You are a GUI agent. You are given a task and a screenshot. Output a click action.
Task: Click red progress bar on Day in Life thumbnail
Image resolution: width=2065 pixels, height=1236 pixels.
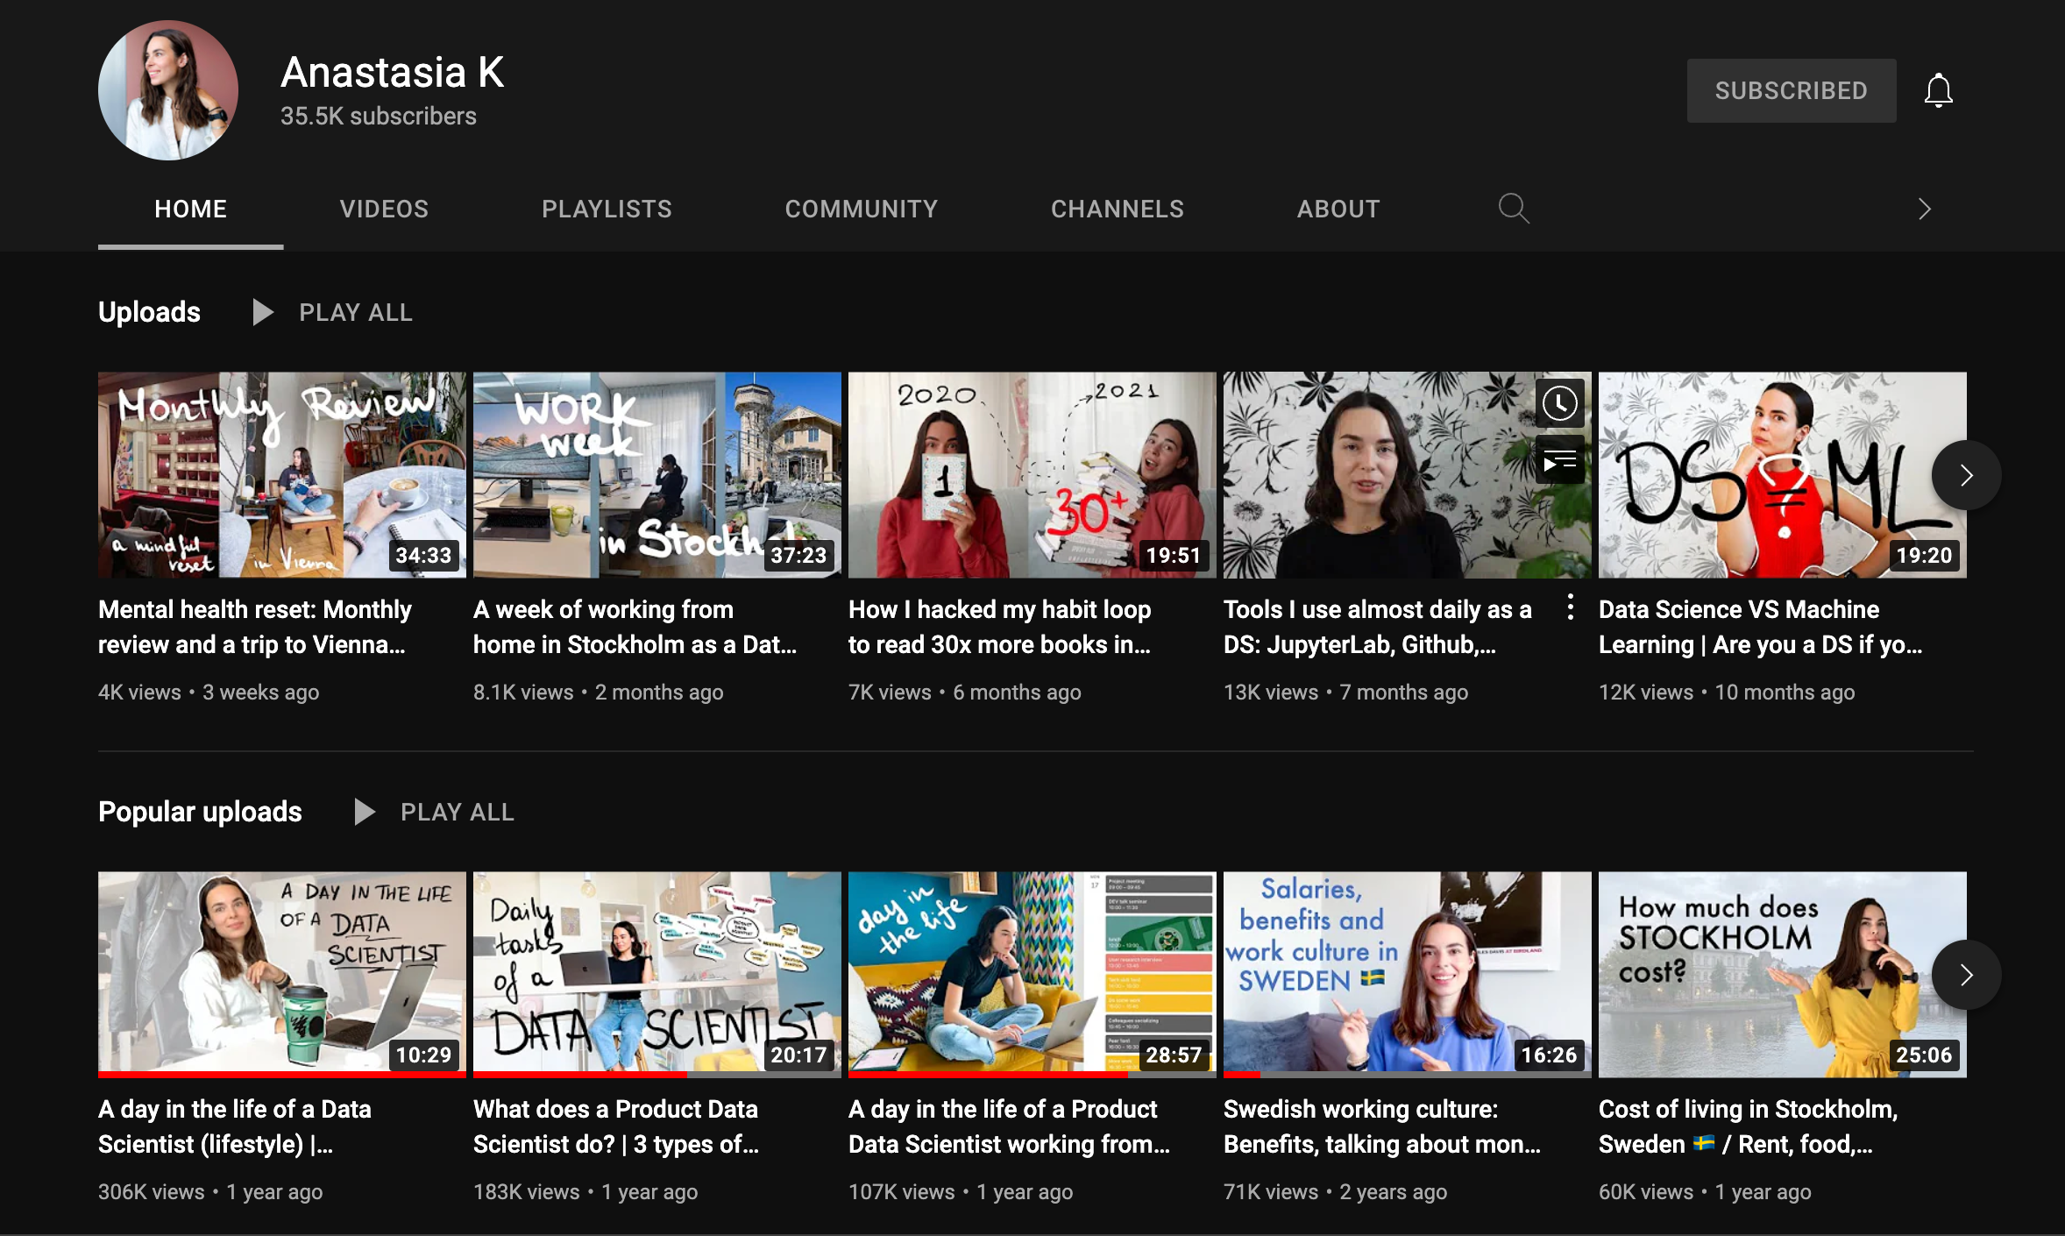pyautogui.click(x=281, y=1074)
